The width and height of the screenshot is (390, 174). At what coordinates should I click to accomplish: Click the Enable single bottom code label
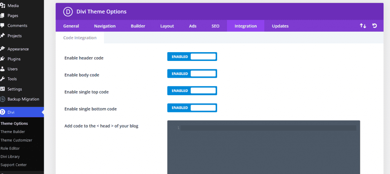(91, 109)
